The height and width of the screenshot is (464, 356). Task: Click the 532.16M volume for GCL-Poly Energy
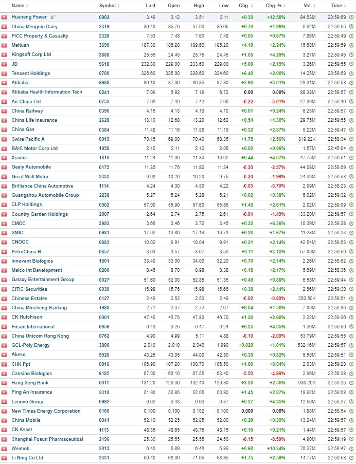(307, 345)
